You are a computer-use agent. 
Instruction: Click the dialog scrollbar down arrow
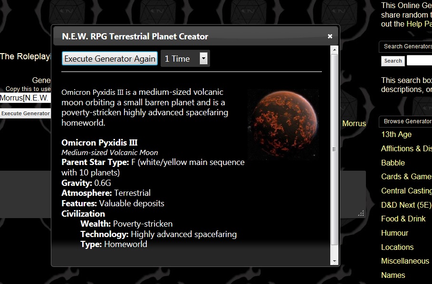[x=334, y=261]
